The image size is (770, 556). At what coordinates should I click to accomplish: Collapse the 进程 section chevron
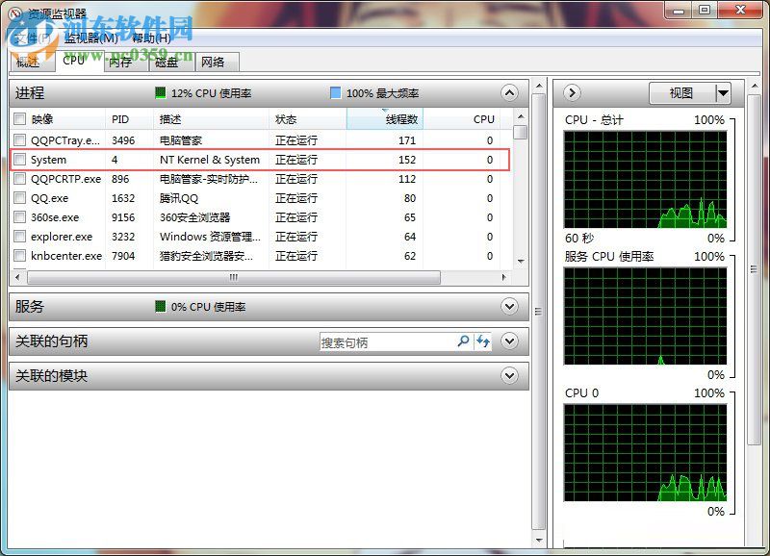pos(509,93)
